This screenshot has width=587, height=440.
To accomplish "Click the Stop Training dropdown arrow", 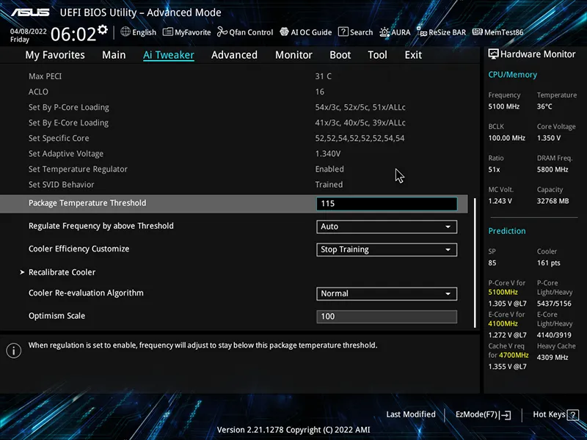I will click(x=448, y=249).
